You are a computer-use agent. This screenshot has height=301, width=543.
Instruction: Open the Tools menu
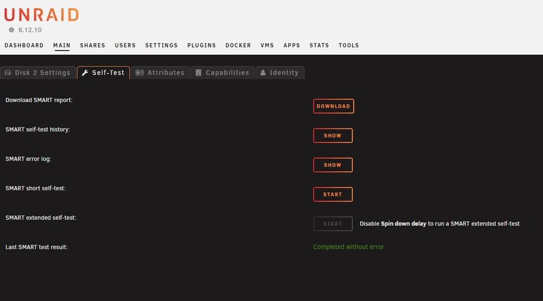point(349,46)
